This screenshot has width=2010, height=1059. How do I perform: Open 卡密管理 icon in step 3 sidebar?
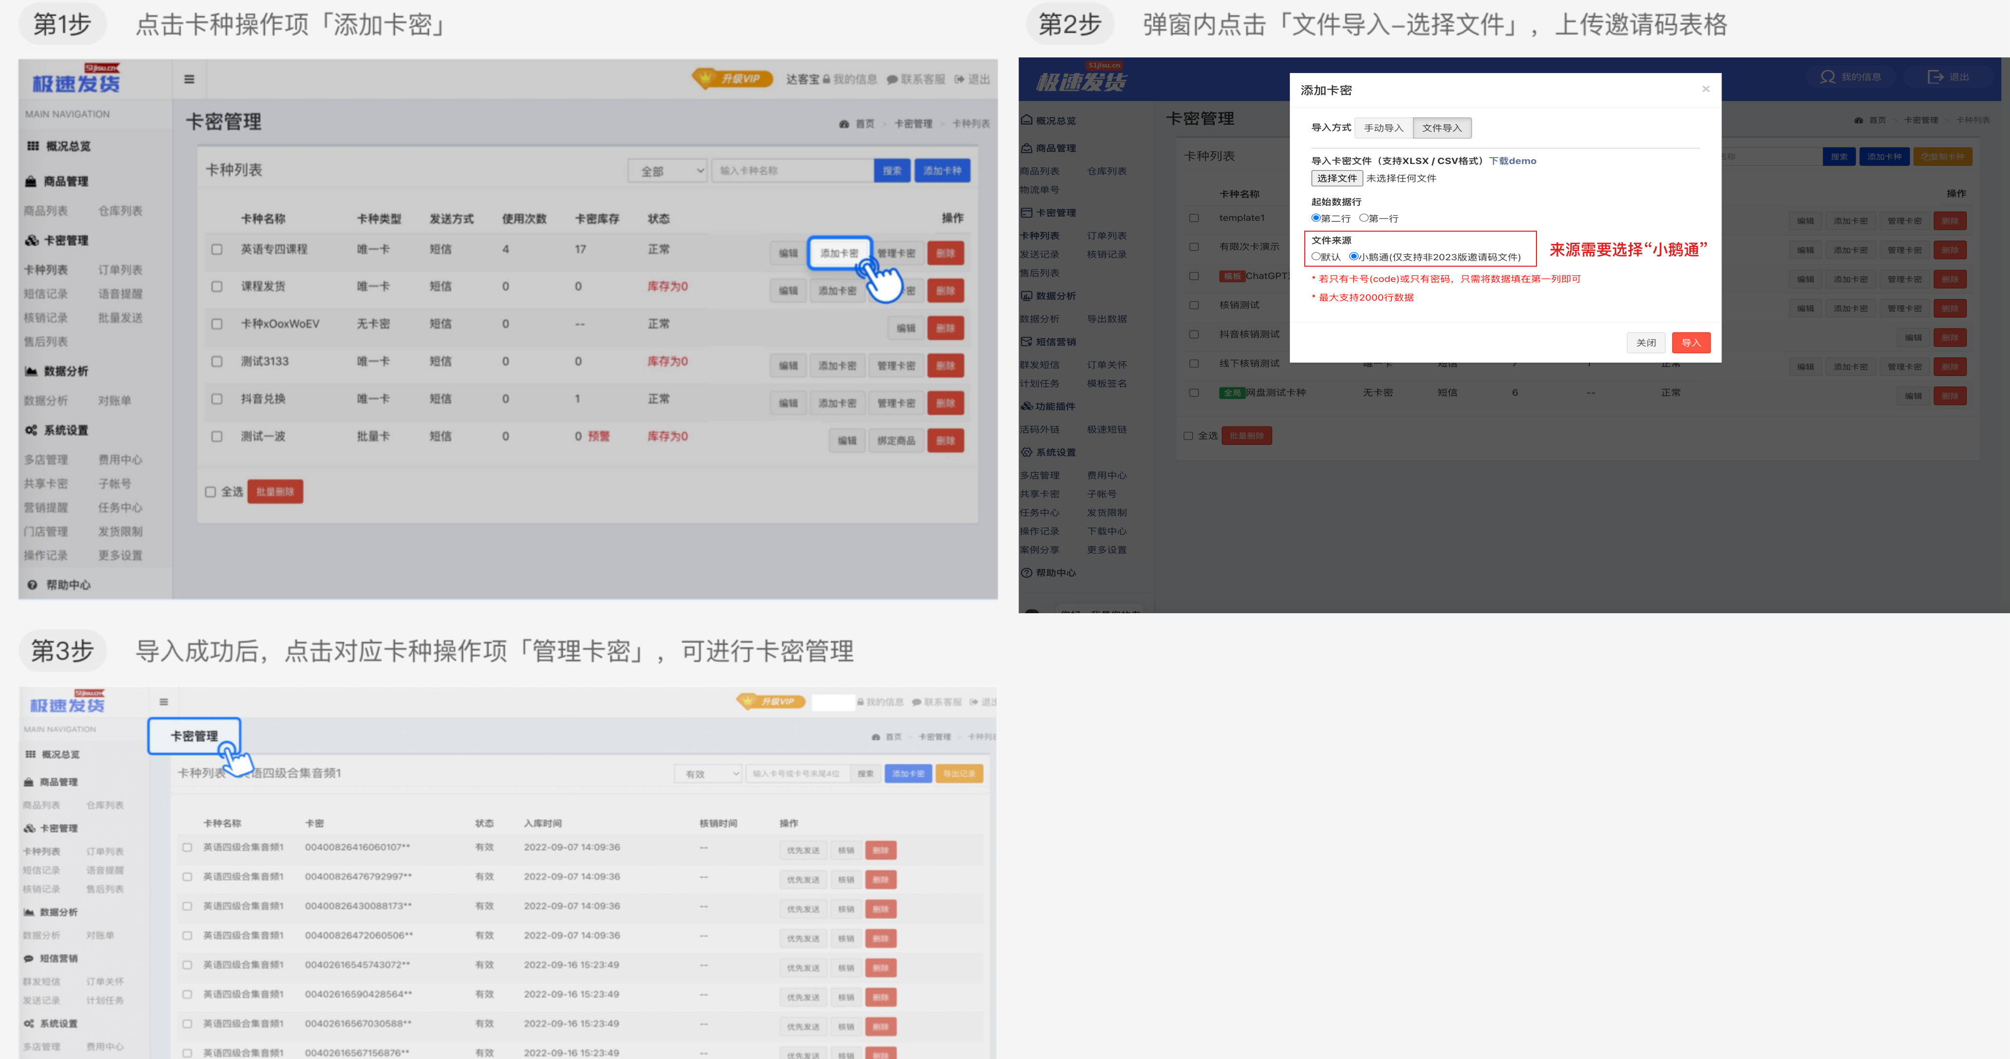[x=29, y=828]
